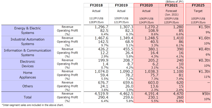Select the Total row label
The image size is (212, 108).
(27, 97)
